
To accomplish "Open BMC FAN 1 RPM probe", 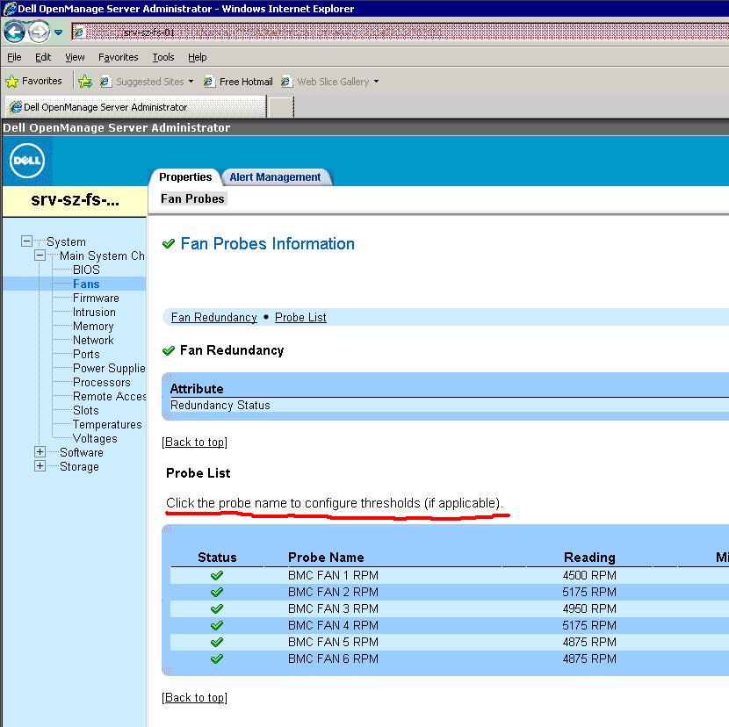I will click(333, 575).
